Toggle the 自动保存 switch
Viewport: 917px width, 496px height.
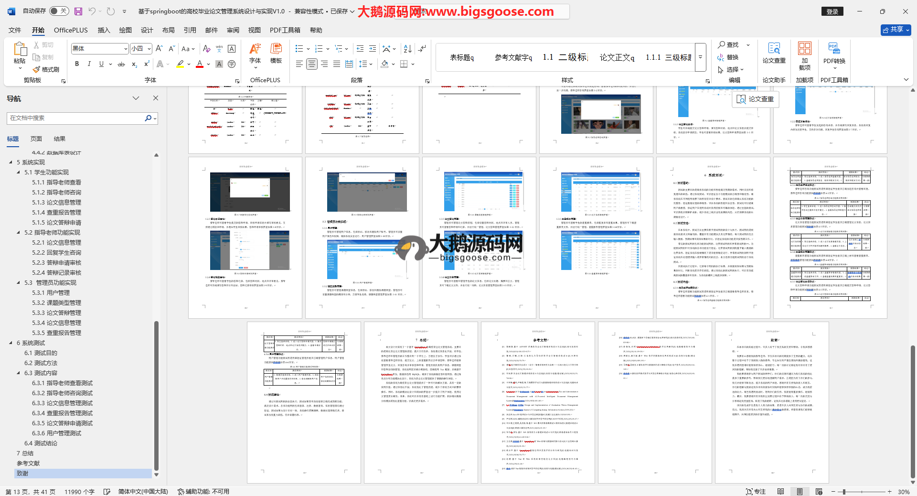[59, 11]
